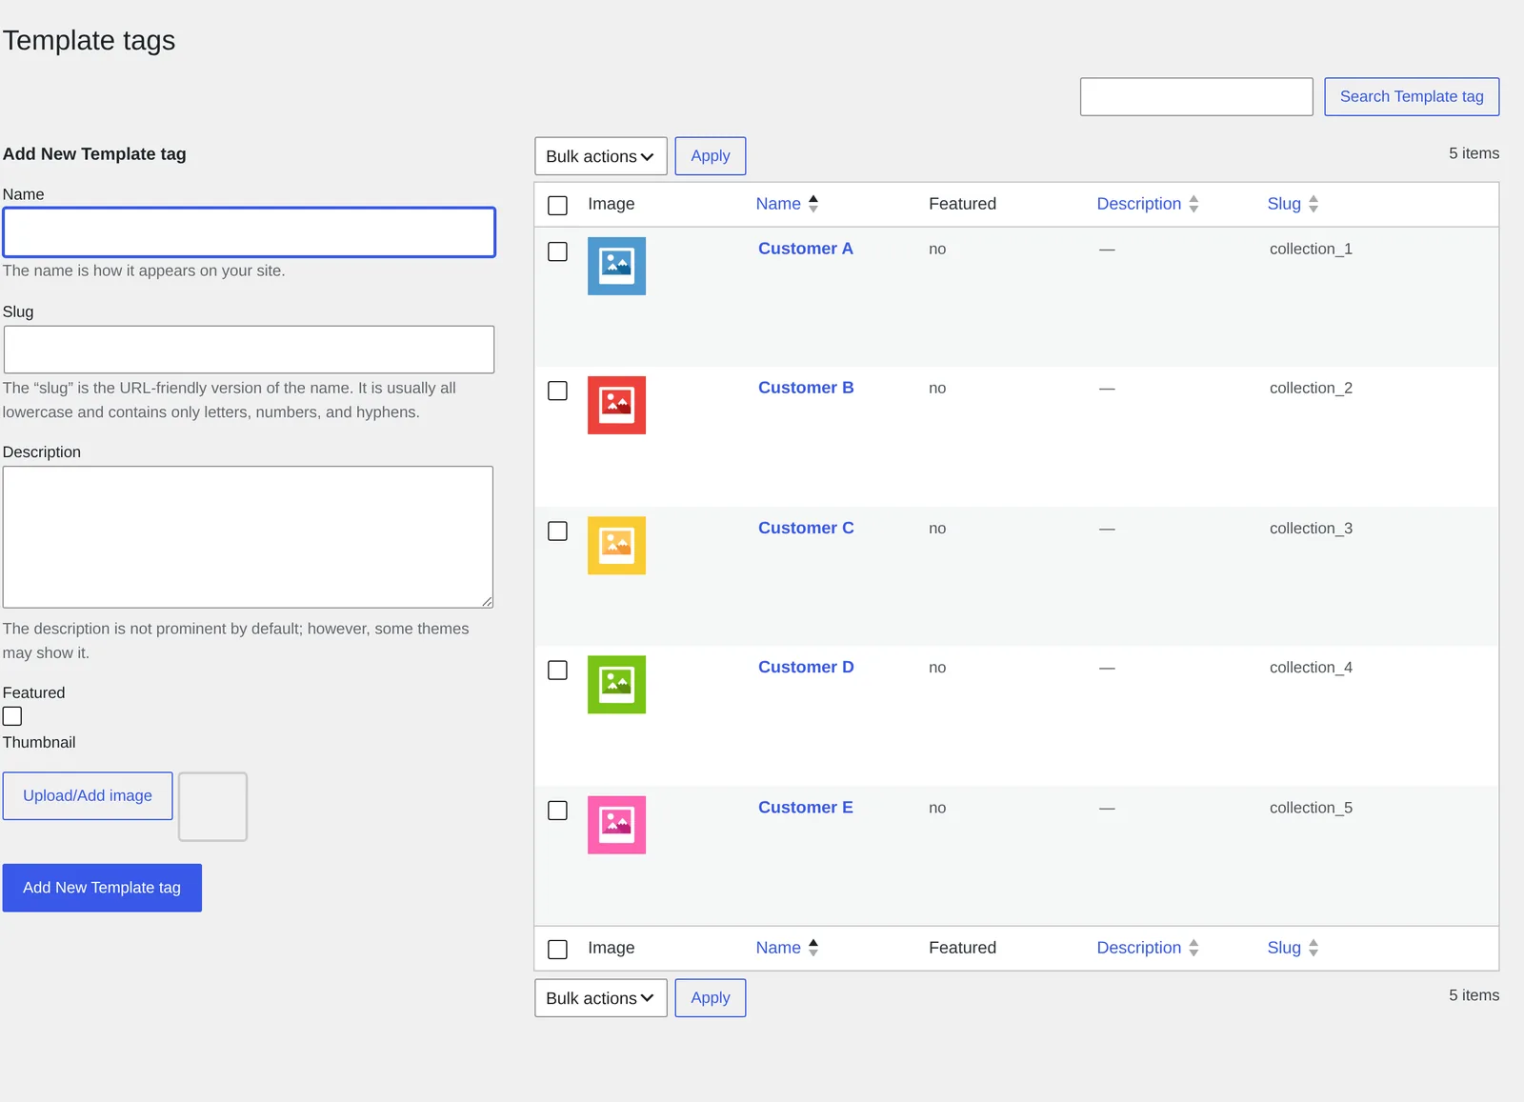Open the bottom Bulk actions dropdown

pos(601,998)
